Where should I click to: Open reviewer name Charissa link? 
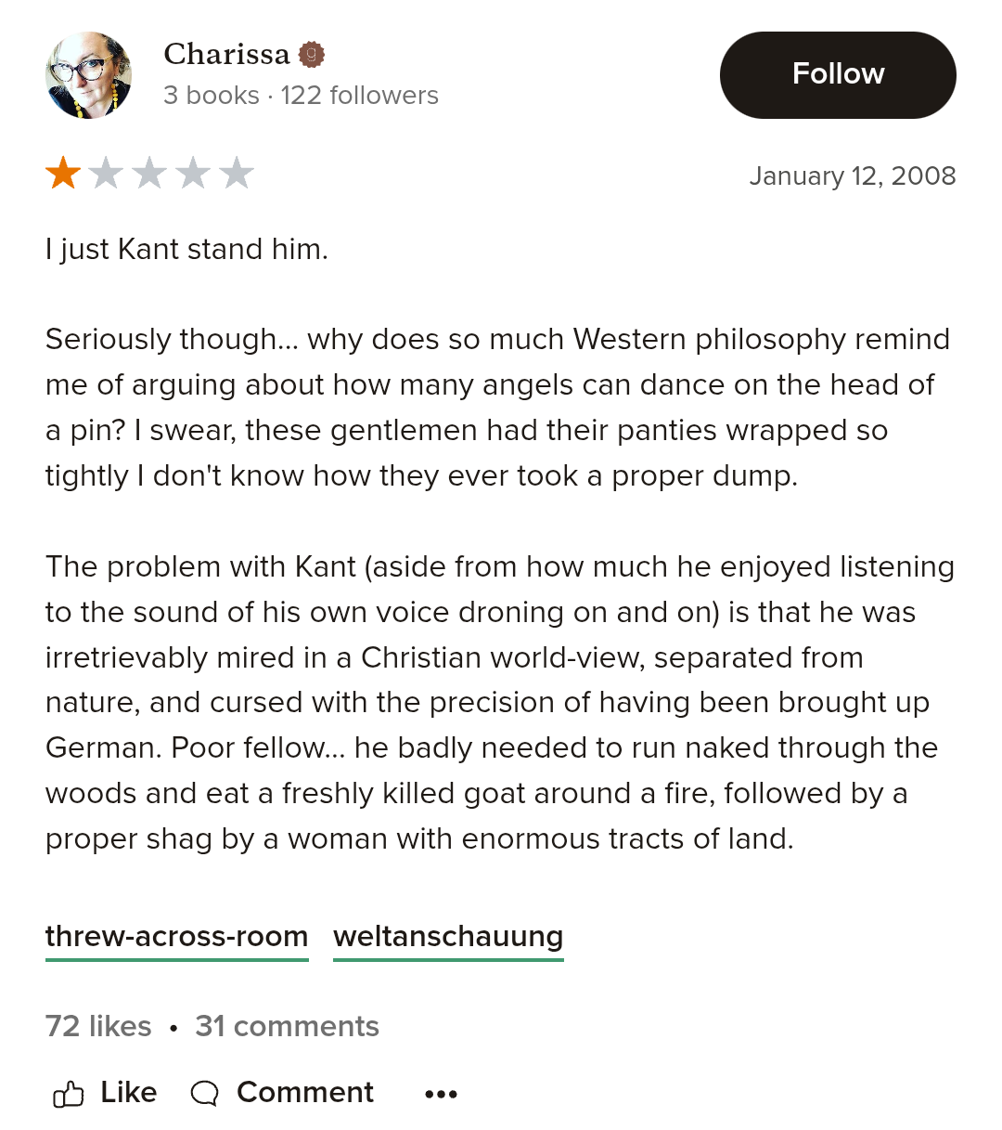(x=226, y=55)
